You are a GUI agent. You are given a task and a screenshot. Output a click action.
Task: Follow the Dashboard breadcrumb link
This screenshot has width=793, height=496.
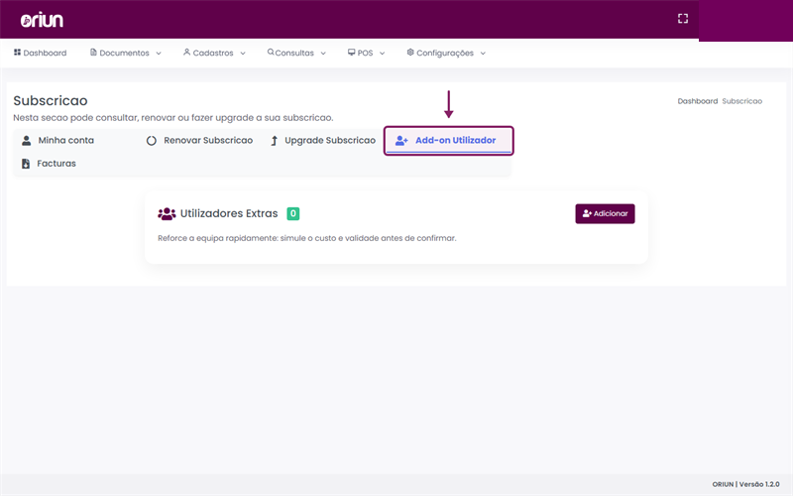698,101
